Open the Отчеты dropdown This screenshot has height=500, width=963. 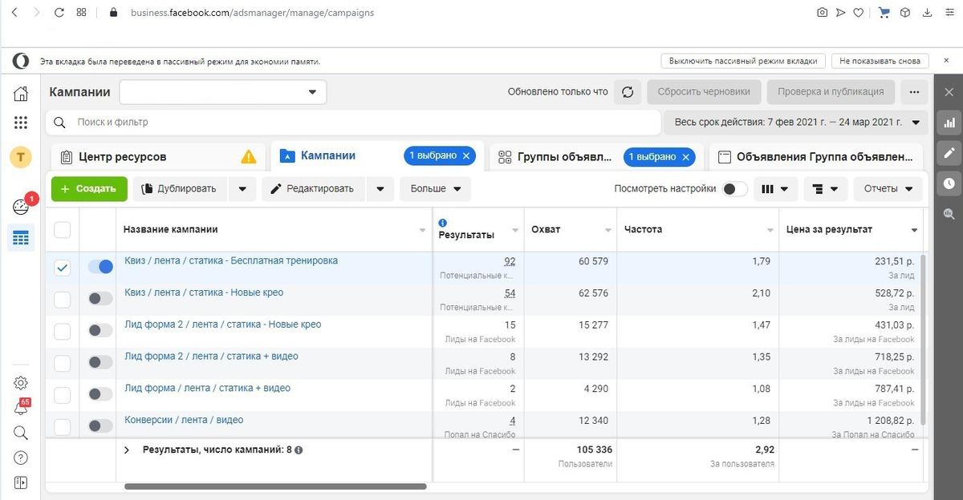888,189
